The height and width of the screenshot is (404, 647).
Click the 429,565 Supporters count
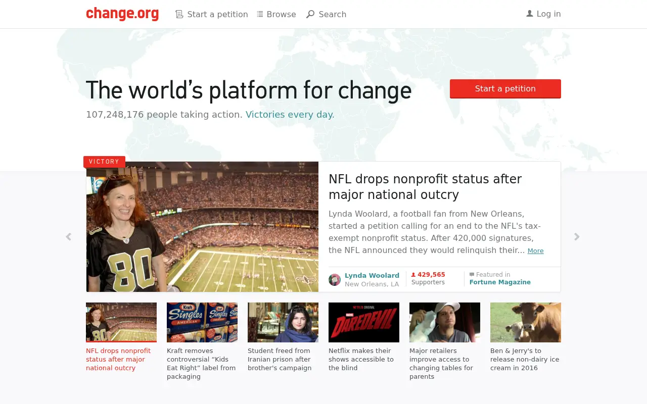click(x=428, y=278)
